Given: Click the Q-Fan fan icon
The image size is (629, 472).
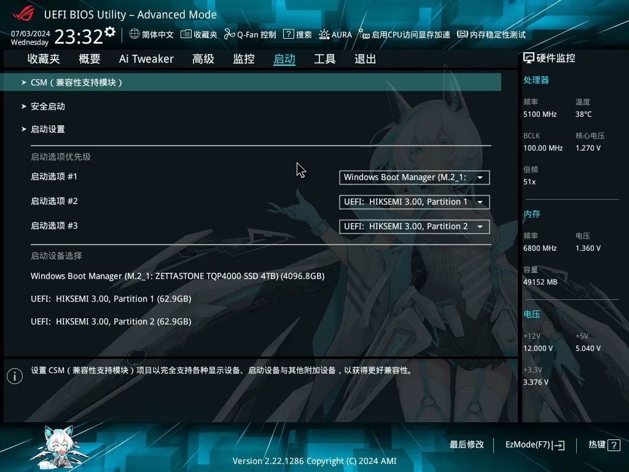Looking at the screenshot, I should (230, 34).
